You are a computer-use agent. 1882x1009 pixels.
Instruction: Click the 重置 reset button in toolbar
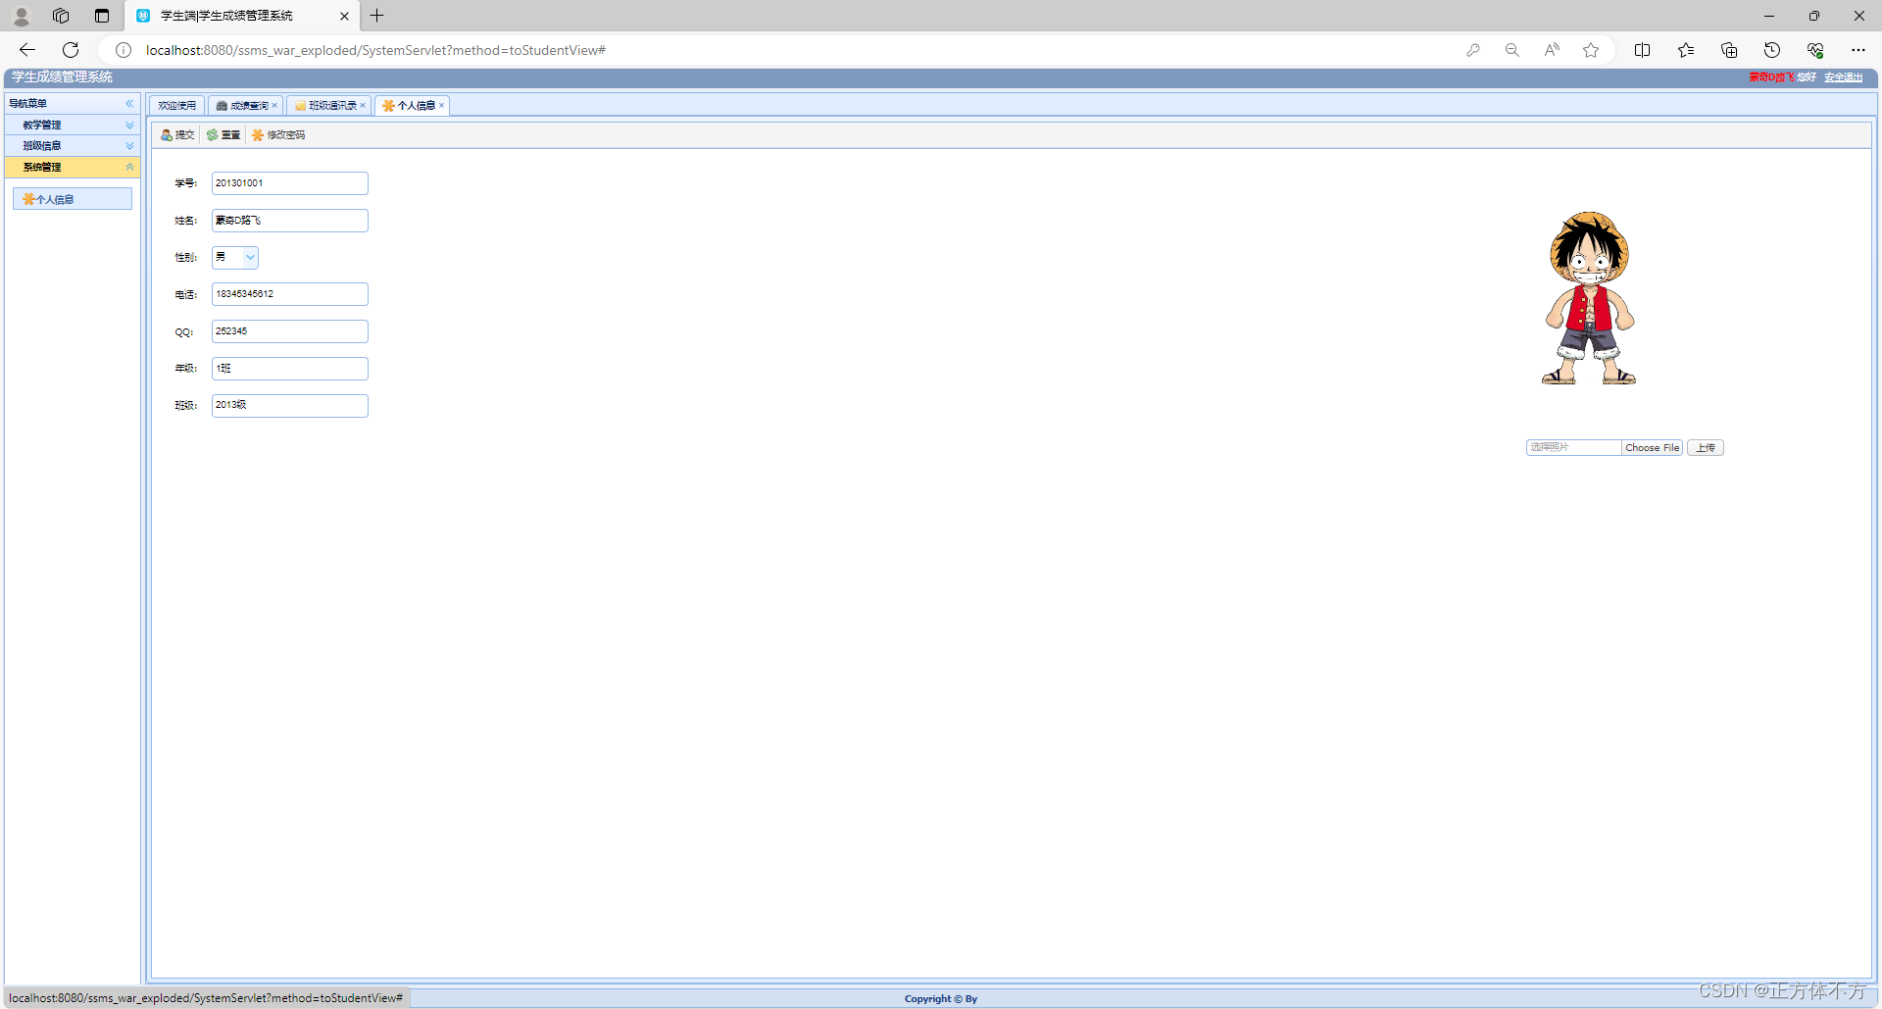[x=223, y=135]
